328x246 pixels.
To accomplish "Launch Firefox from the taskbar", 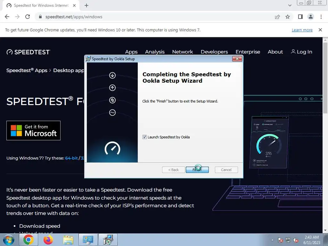I will click(x=48, y=240).
